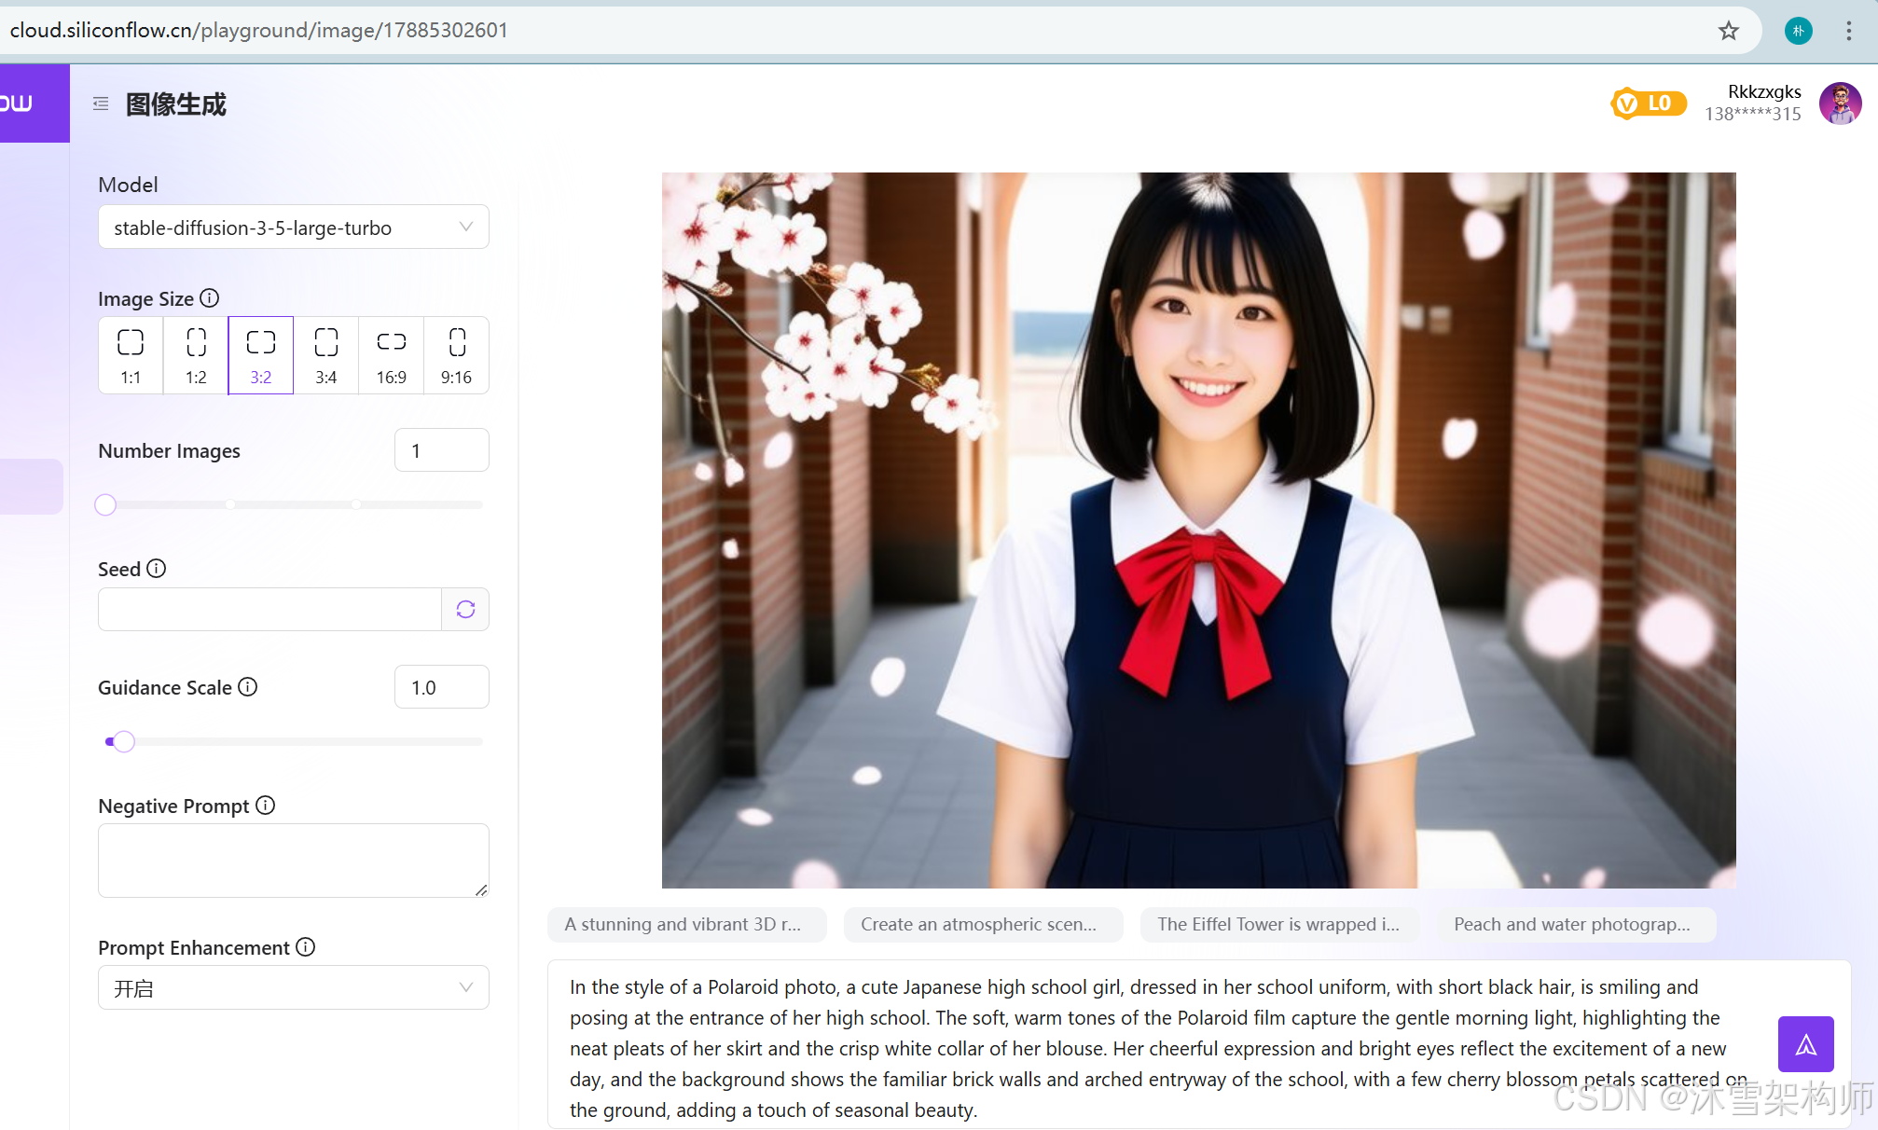
Task: Show the Guidance Scale info icon
Action: [x=248, y=687]
